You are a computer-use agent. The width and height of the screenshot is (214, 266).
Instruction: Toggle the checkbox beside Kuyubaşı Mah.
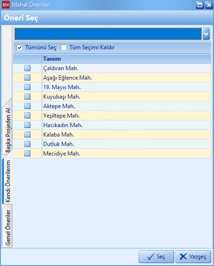point(27,97)
